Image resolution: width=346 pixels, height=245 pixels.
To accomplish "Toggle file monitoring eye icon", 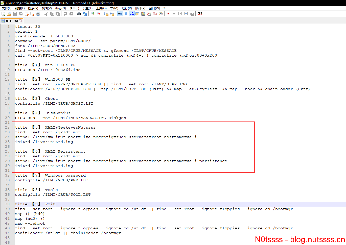I will (x=161, y=14).
